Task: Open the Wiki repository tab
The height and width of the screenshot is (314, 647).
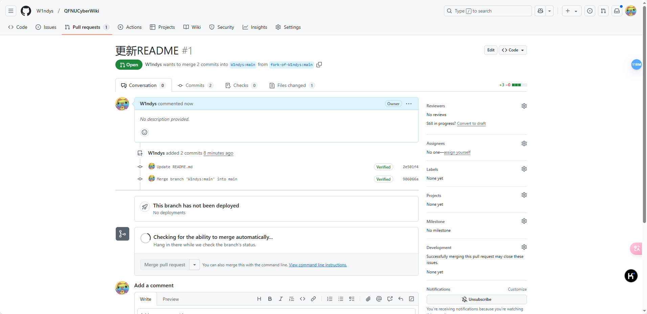Action: (192, 27)
